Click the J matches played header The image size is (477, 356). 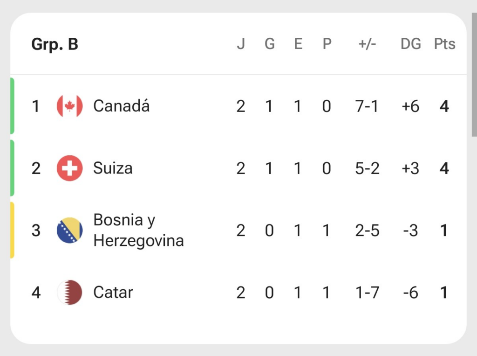coord(241,44)
